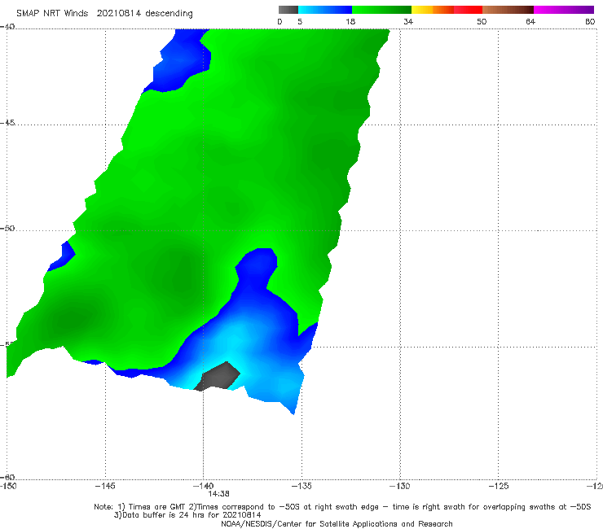This screenshot has height=529, width=603.
Task: Click the colorbar label '18'
Action: [350, 22]
